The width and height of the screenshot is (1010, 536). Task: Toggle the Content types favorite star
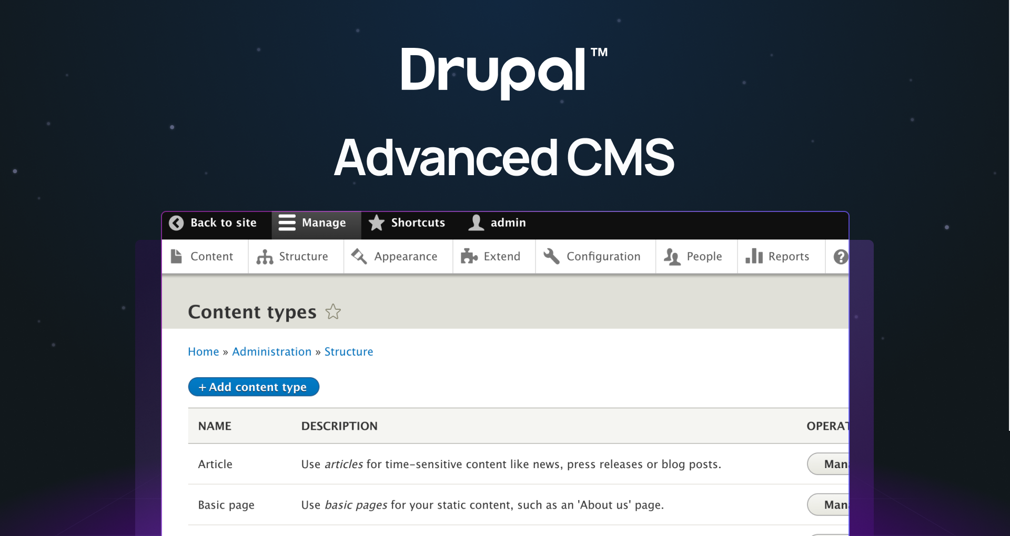coord(333,312)
